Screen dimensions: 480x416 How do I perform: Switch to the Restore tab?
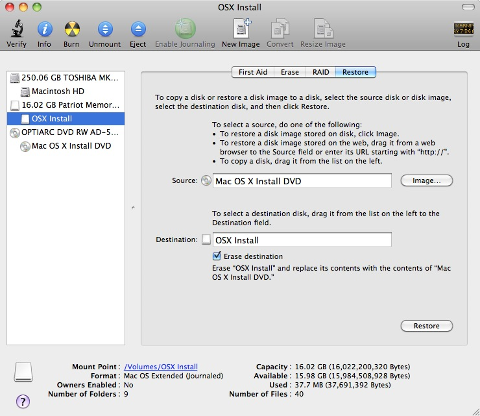355,72
